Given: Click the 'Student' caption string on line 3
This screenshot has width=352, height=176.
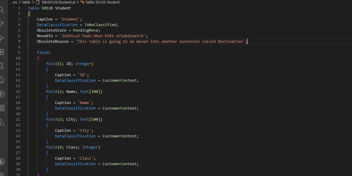Looking at the screenshot, I should 70,19.
